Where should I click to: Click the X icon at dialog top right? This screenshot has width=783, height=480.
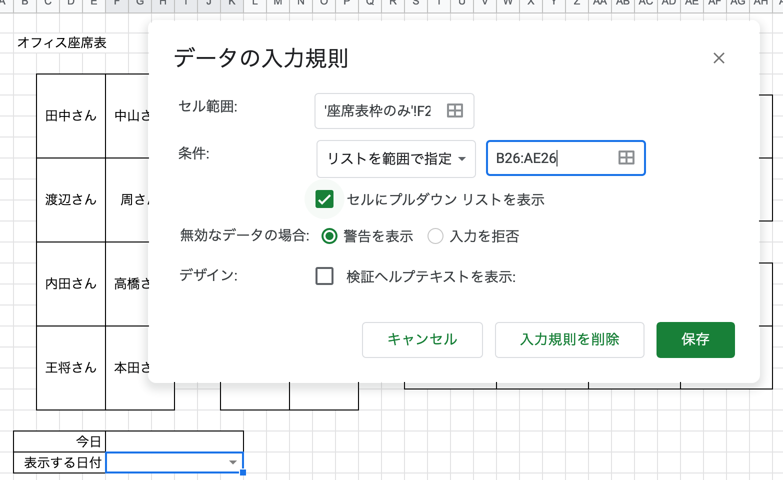point(718,58)
